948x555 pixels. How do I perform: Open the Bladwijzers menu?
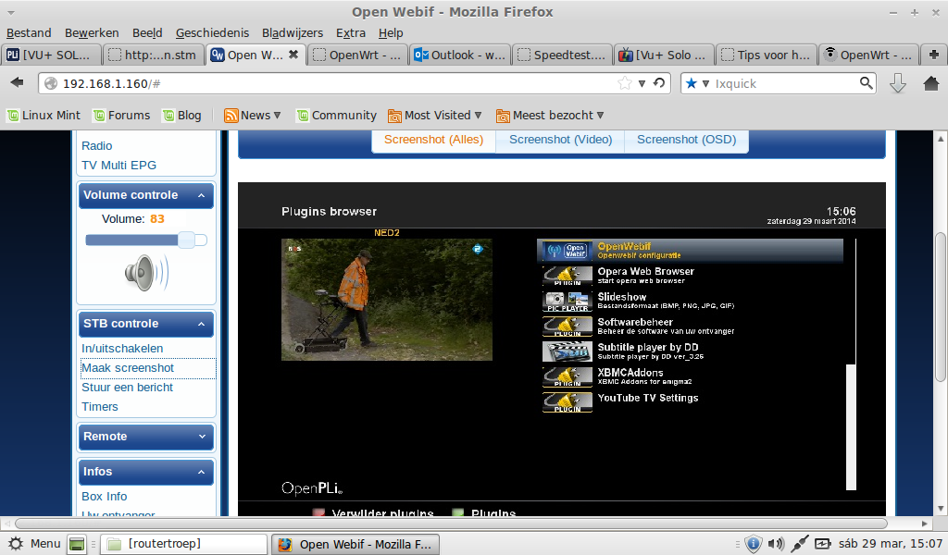point(293,33)
